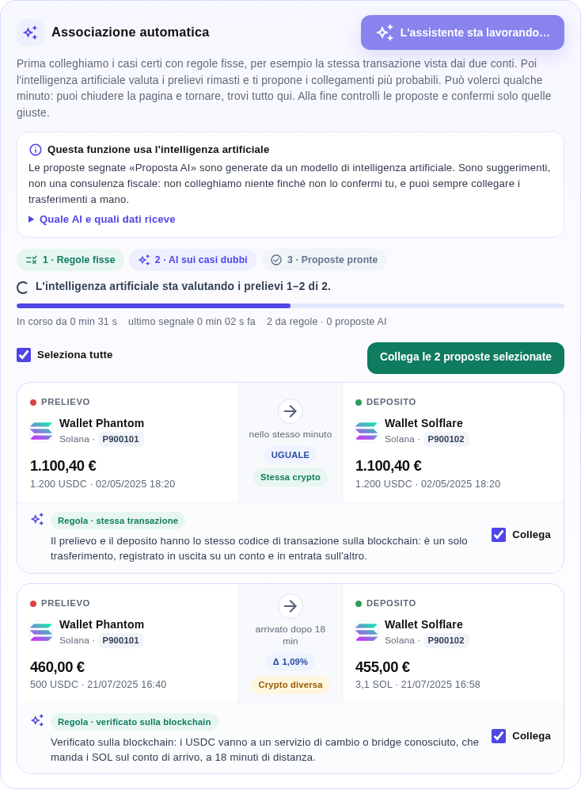Click the sparkle icon beside 'Regola · verificato sulla blockchain'
The width and height of the screenshot is (581, 790).
point(37,720)
